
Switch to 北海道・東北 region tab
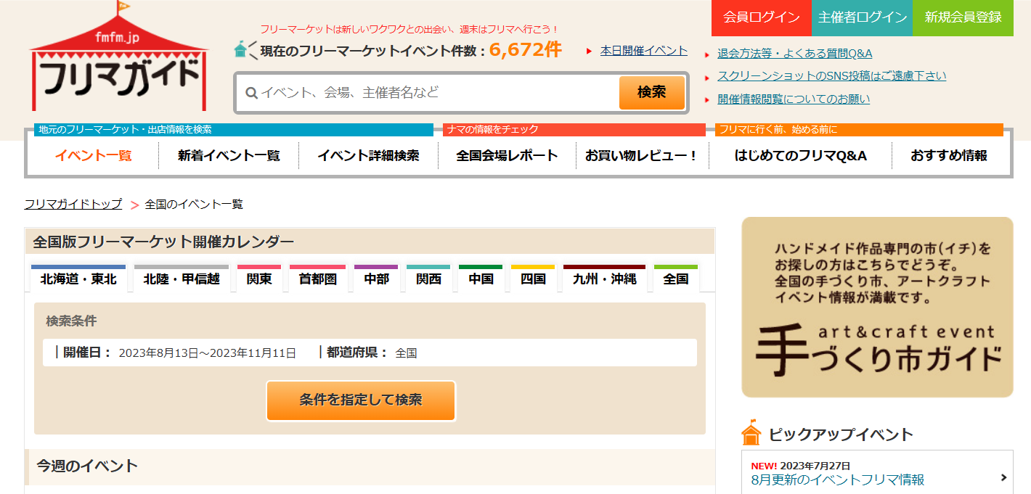pos(78,279)
